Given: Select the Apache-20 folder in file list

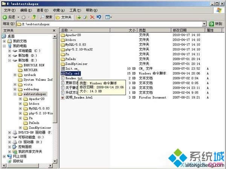Looking at the screenshot, I should point(73,35).
